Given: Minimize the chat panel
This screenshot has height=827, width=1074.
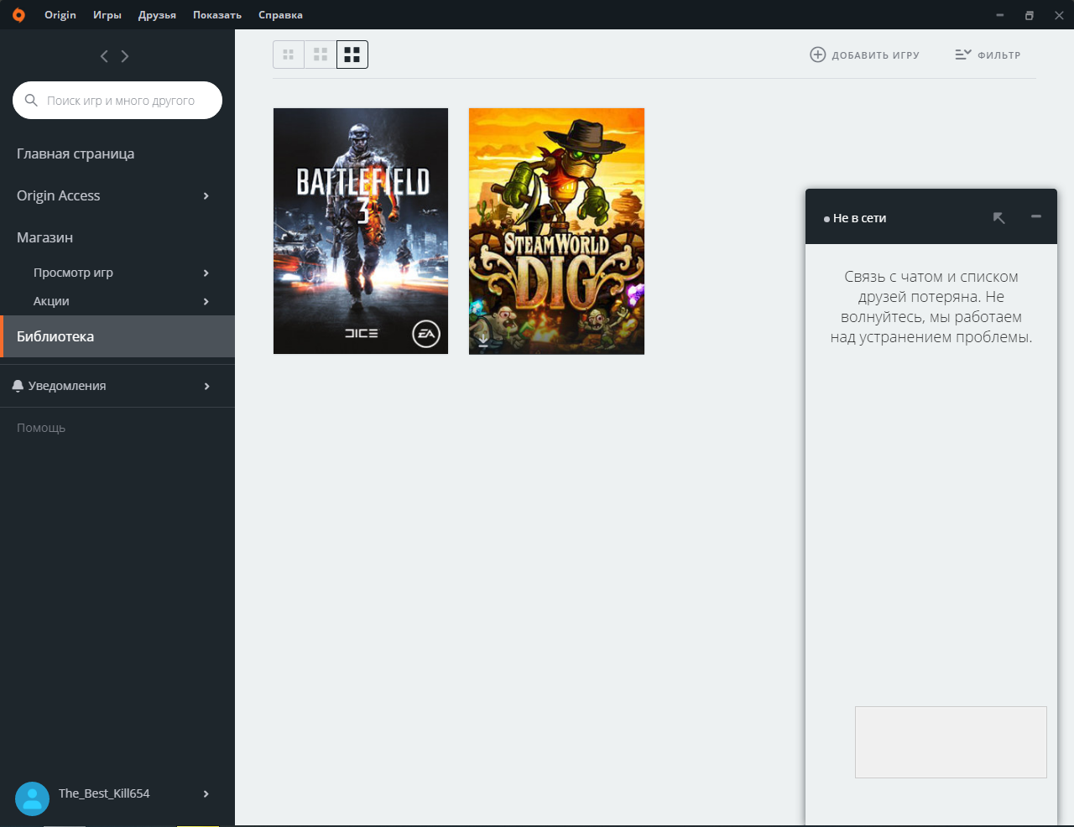Looking at the screenshot, I should pyautogui.click(x=1036, y=216).
